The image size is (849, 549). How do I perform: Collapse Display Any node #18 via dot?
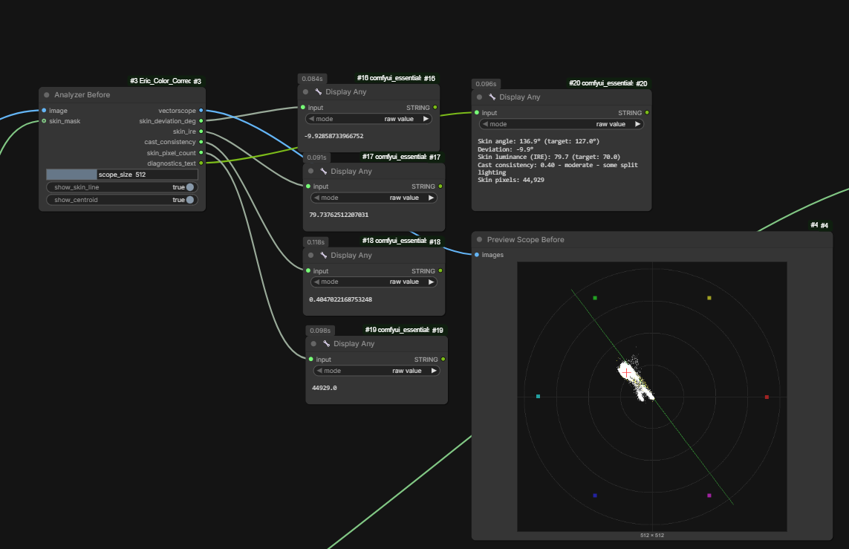point(310,256)
